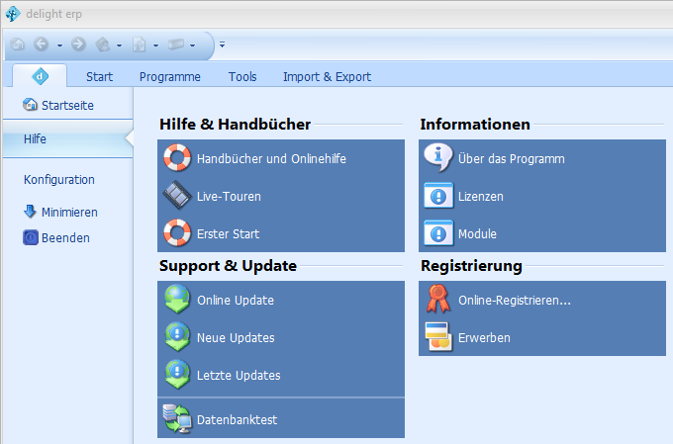Click the lifebuoy icon beside Handbücher und Onlinehilfe
The width and height of the screenshot is (673, 444).
click(x=177, y=157)
